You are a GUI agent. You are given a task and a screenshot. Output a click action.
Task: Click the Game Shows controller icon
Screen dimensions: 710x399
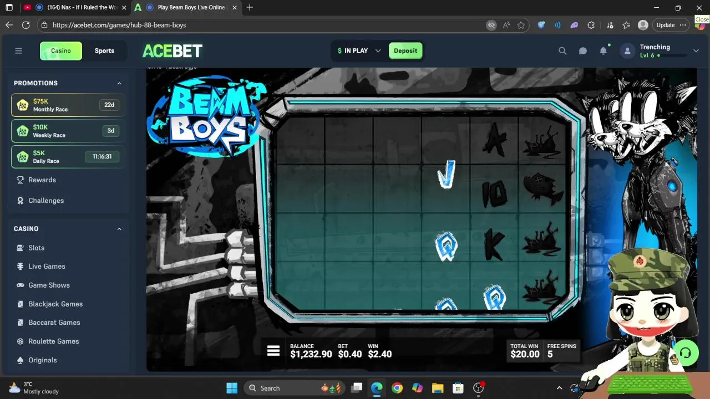(x=21, y=285)
